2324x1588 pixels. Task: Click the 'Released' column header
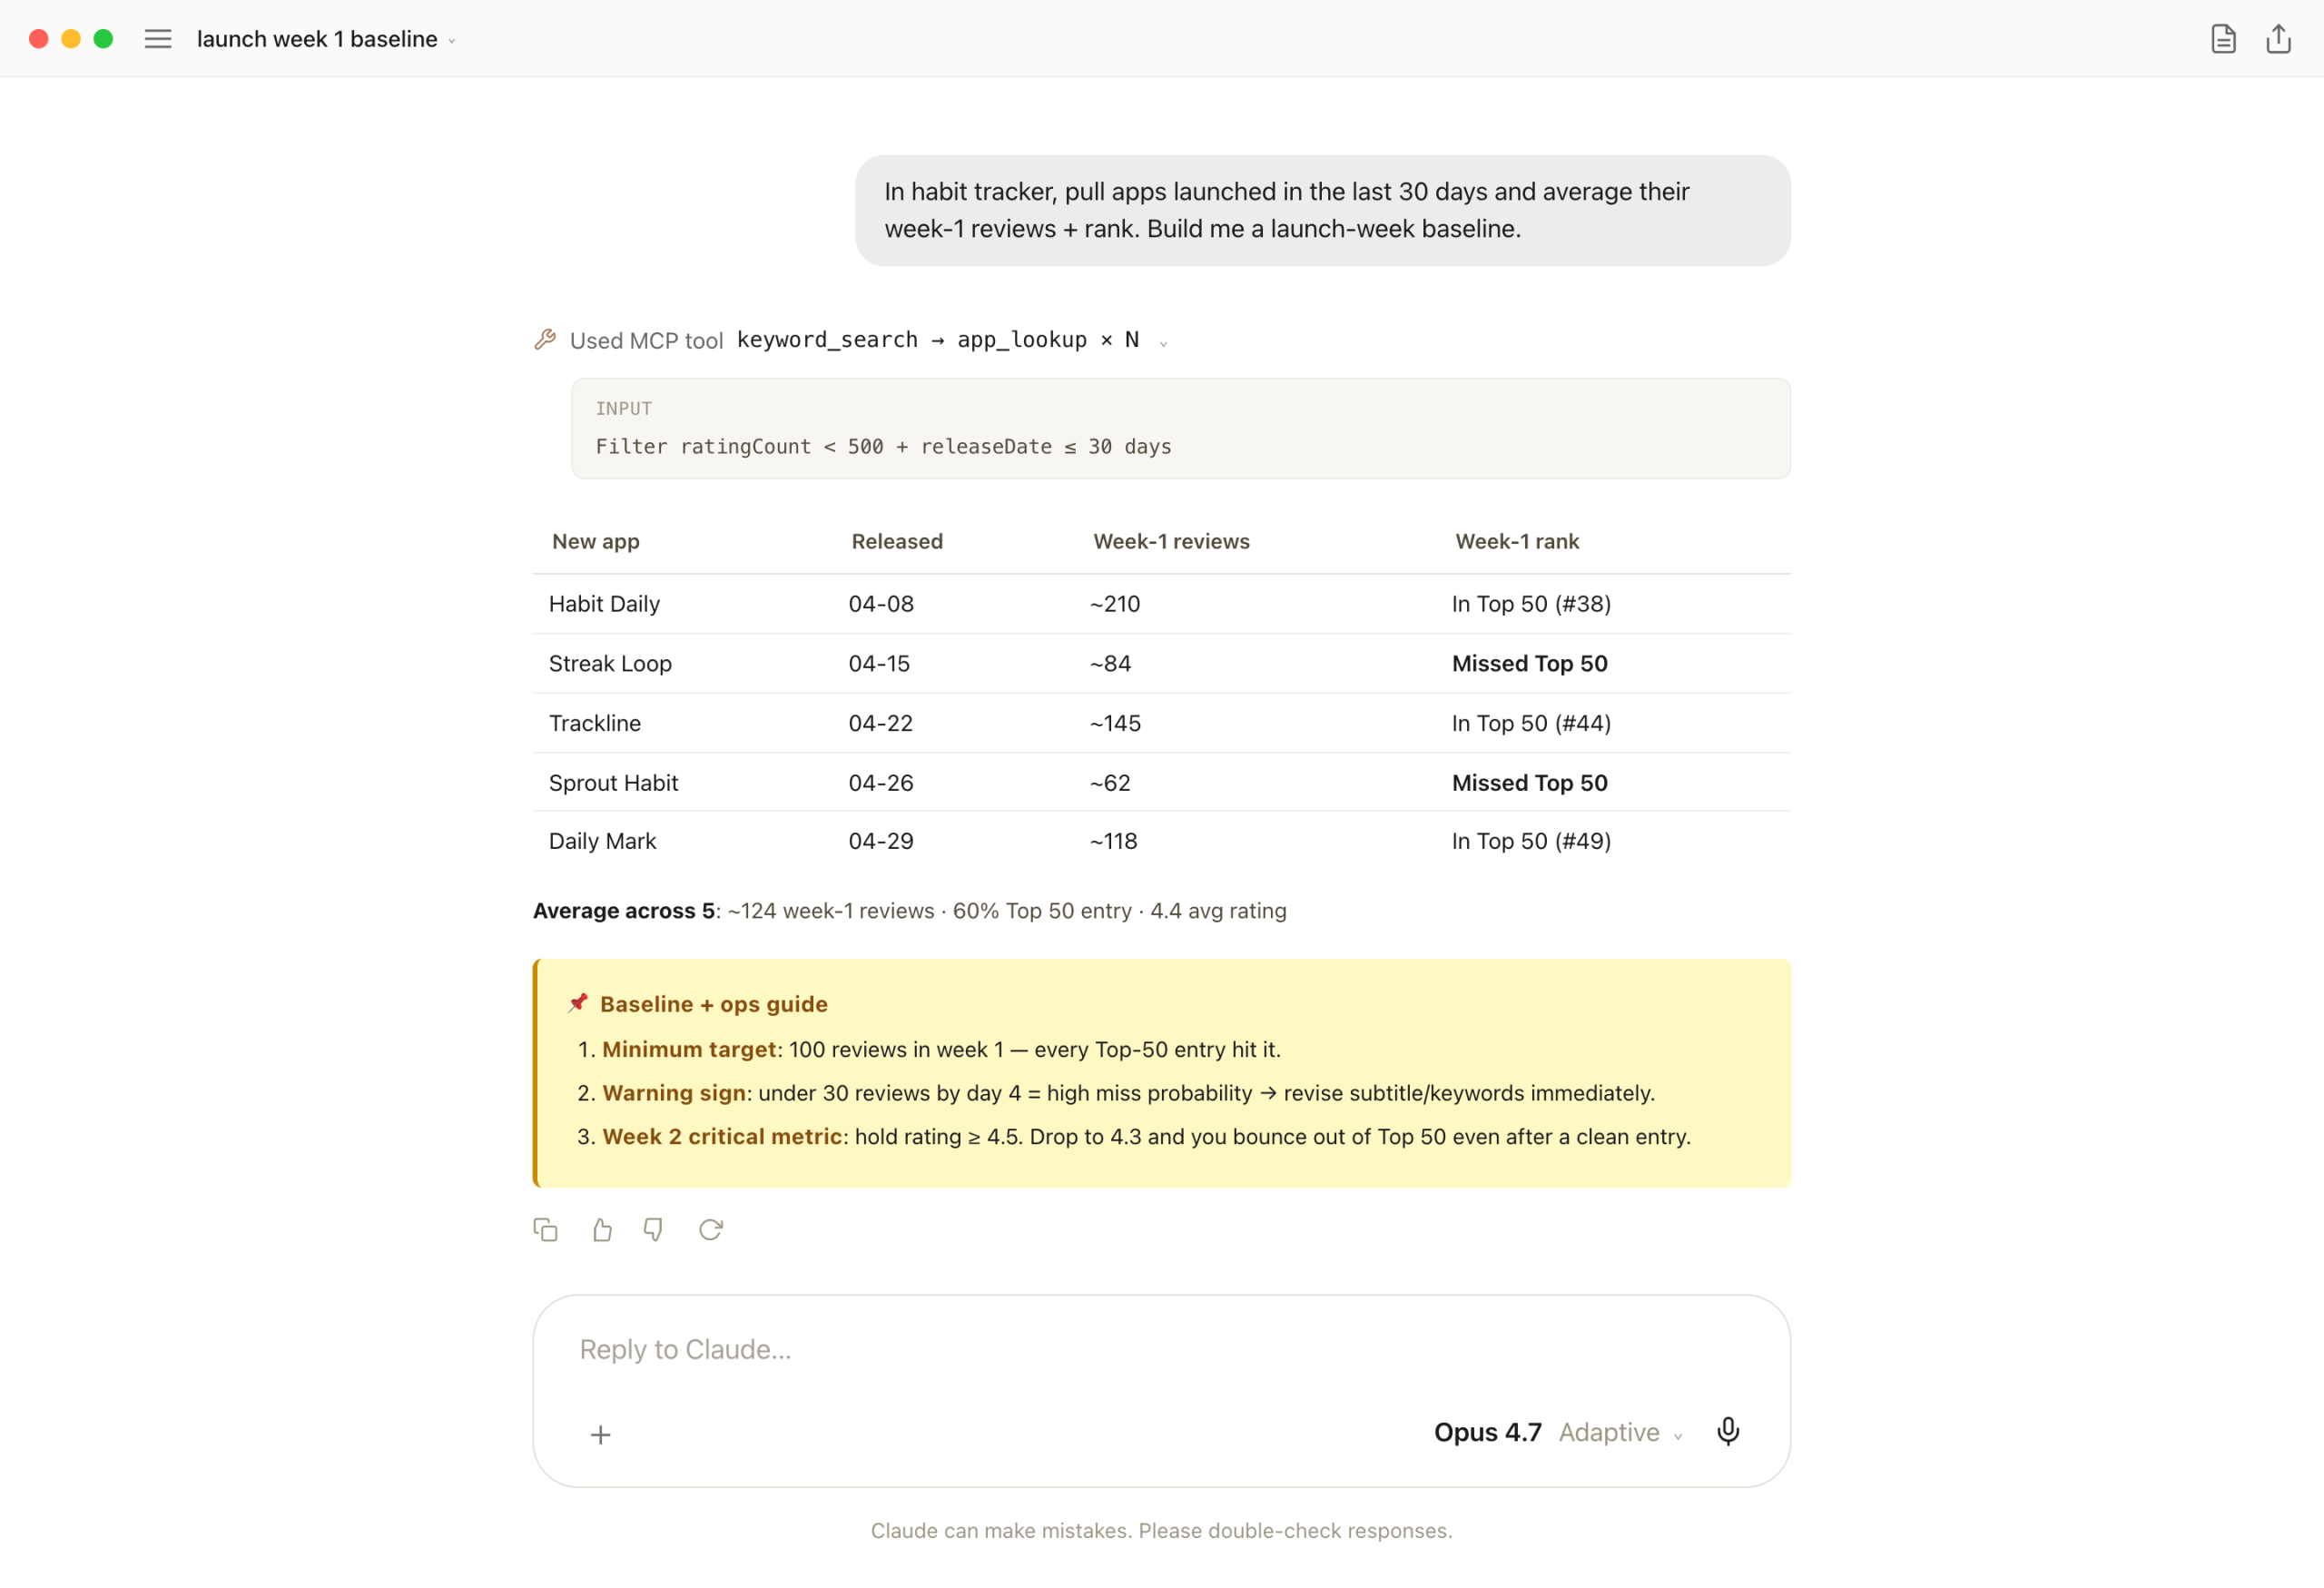click(896, 541)
